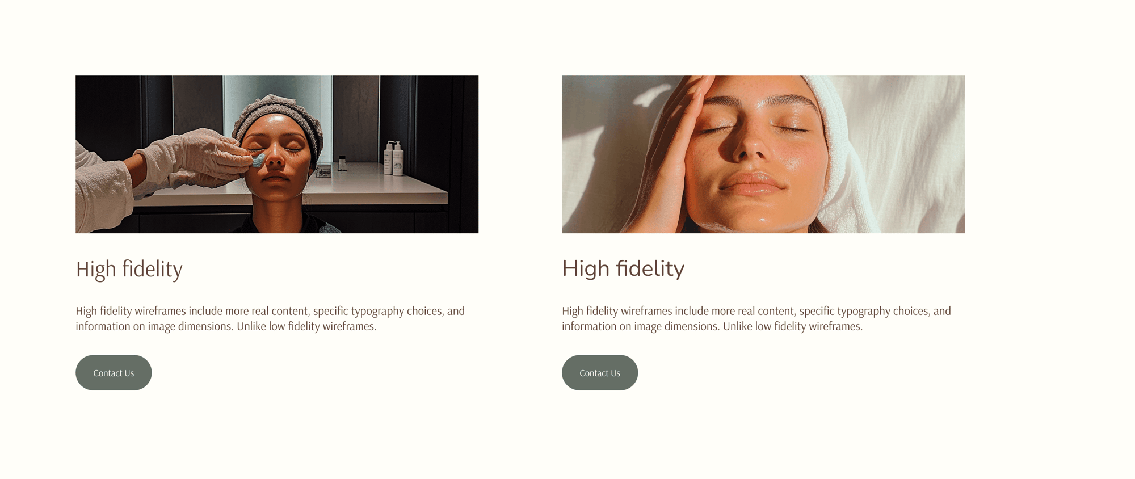Open the photo of gloved hands applying face cream
This screenshot has height=479, width=1135.
277,154
